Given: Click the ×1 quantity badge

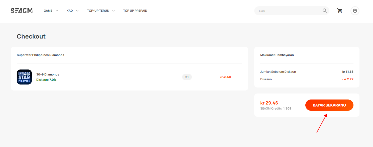Looking at the screenshot, I should [x=187, y=77].
